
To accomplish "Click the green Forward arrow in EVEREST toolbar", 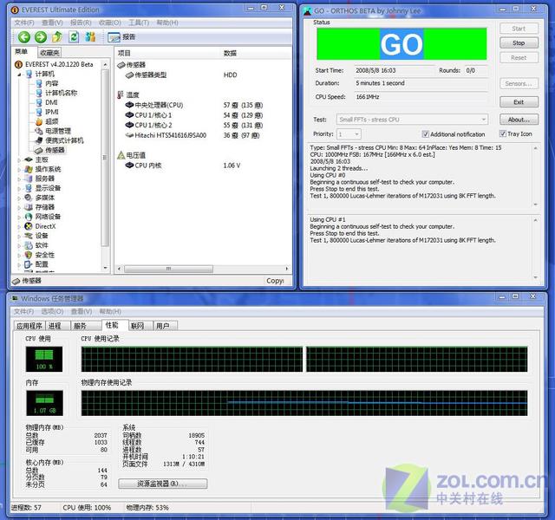I will click(41, 36).
